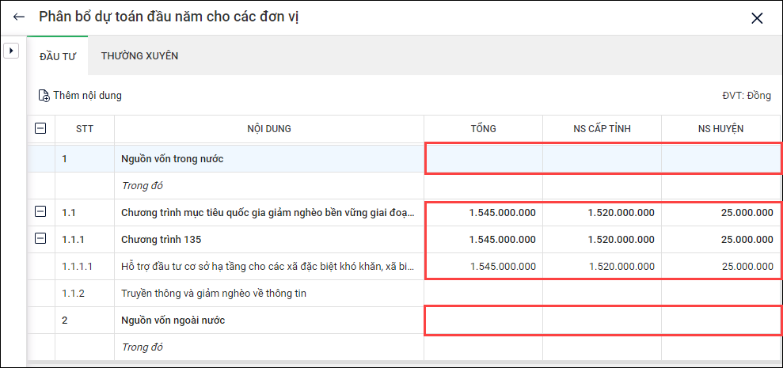Click NS CẤP TỈNH cell of row 1.1.1.1

point(602,267)
